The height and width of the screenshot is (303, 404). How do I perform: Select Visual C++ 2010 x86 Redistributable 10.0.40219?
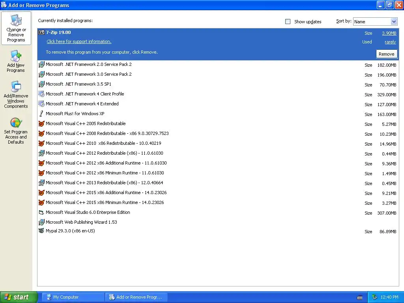(x=218, y=144)
